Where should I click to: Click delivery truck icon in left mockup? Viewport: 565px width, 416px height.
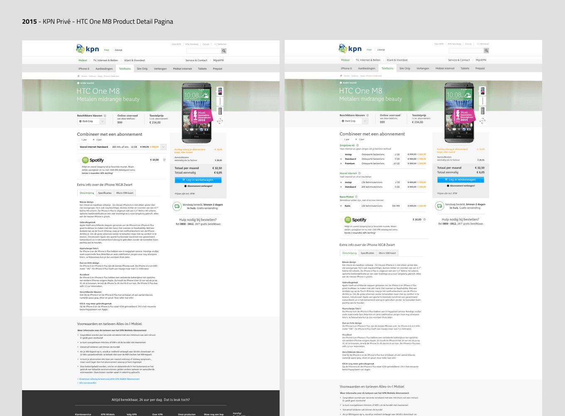(177, 206)
